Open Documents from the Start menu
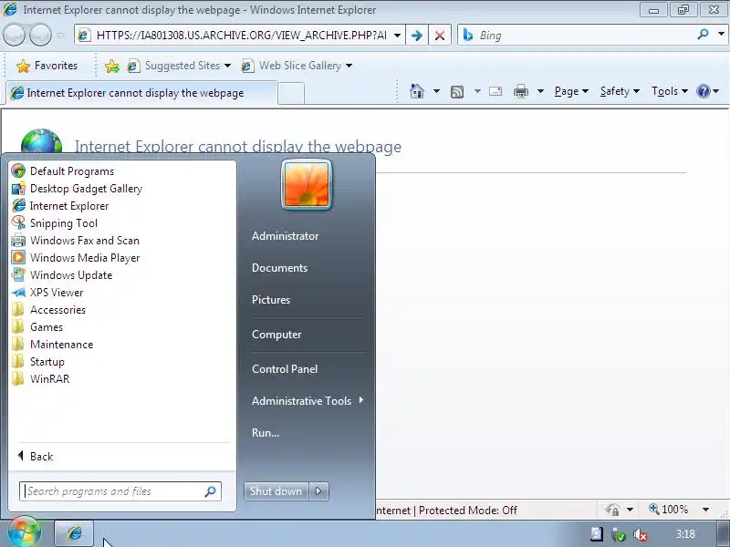Viewport: 730px width, 547px height. point(280,268)
